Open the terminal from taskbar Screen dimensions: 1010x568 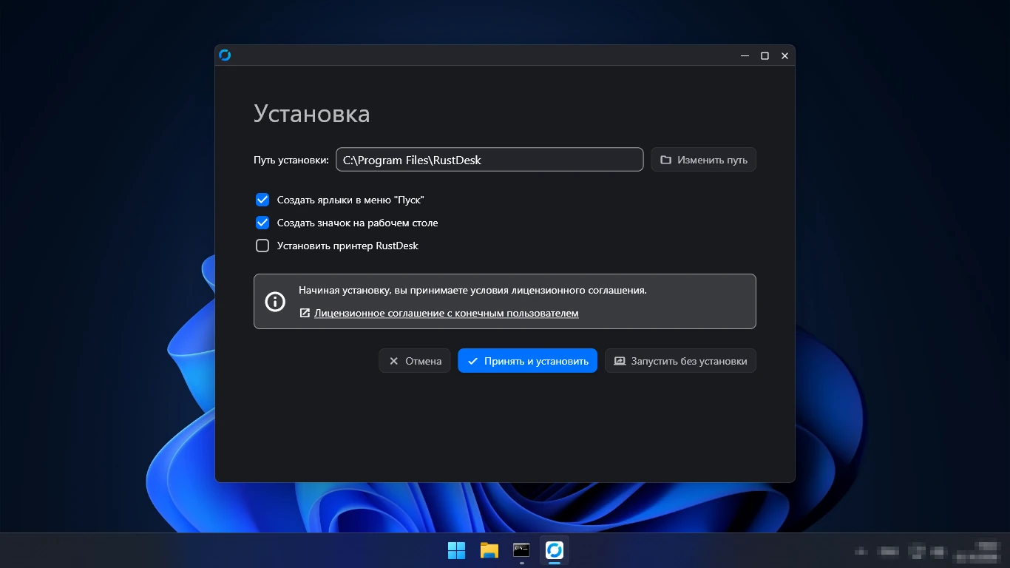coord(522,550)
